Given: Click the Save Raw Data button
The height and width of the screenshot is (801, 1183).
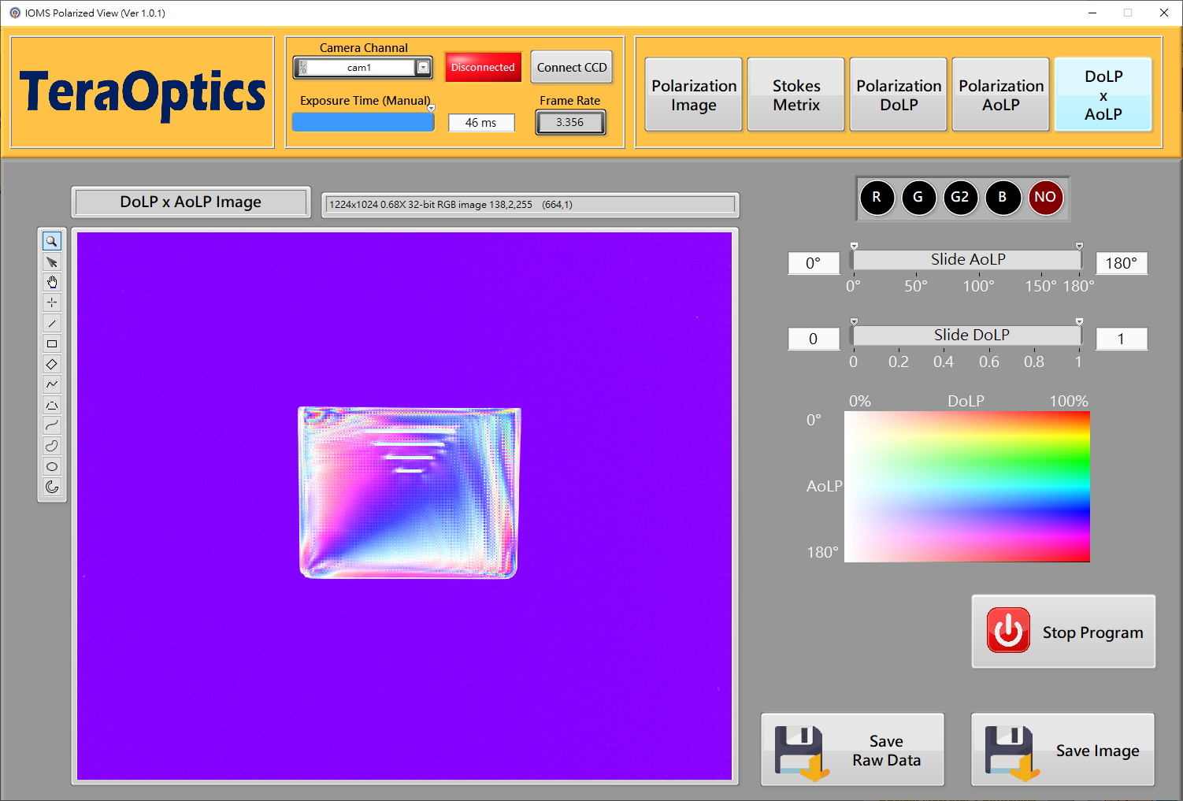Looking at the screenshot, I should click(852, 750).
